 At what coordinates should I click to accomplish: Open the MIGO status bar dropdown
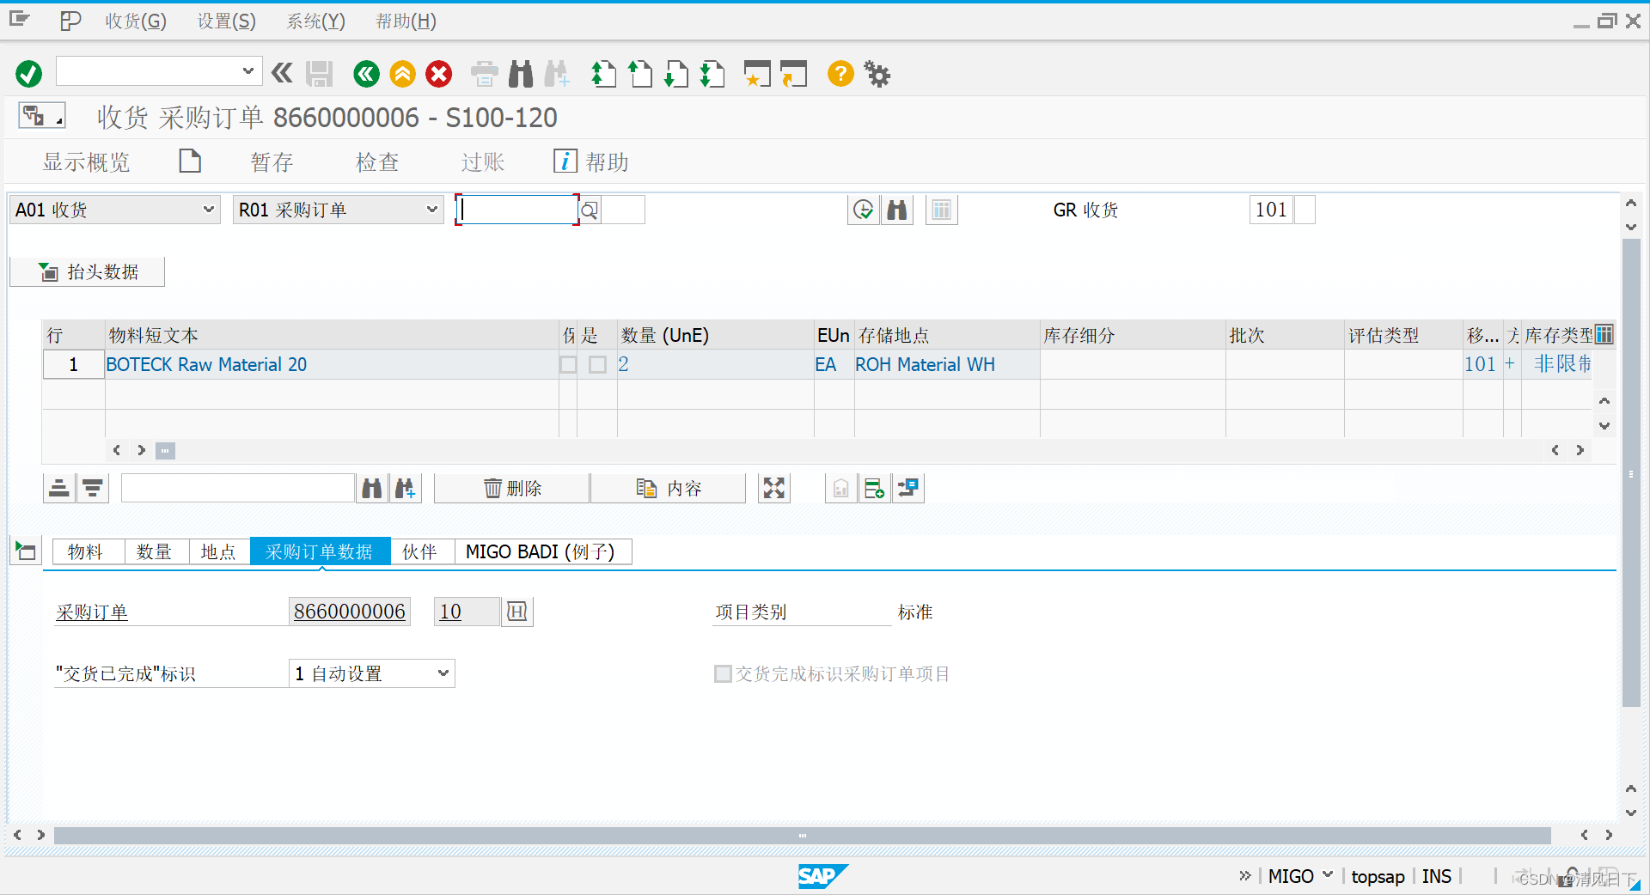tap(1328, 875)
